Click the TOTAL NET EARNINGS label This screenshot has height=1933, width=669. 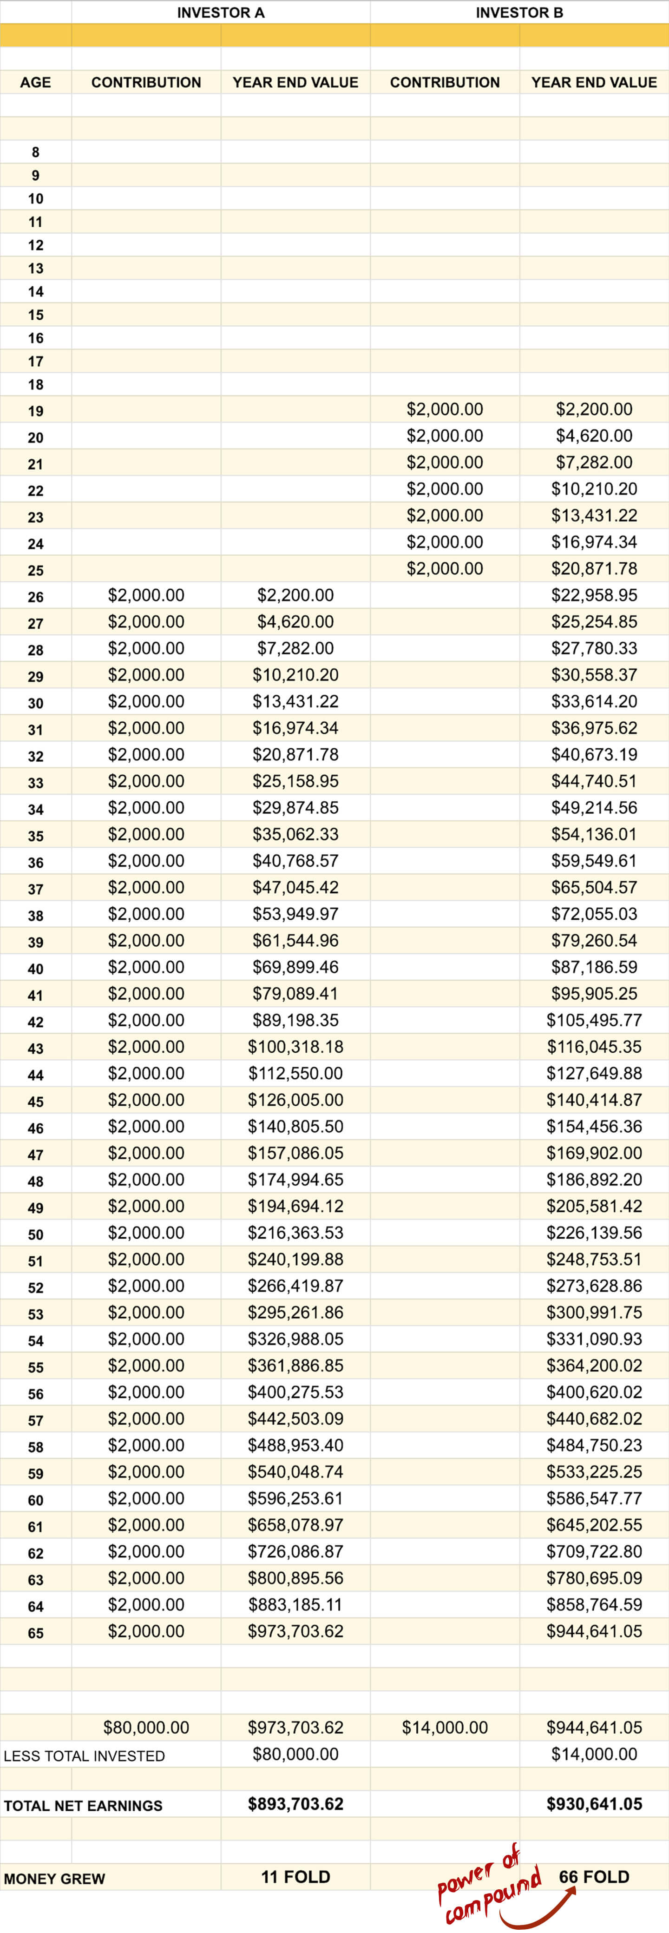point(83,1806)
